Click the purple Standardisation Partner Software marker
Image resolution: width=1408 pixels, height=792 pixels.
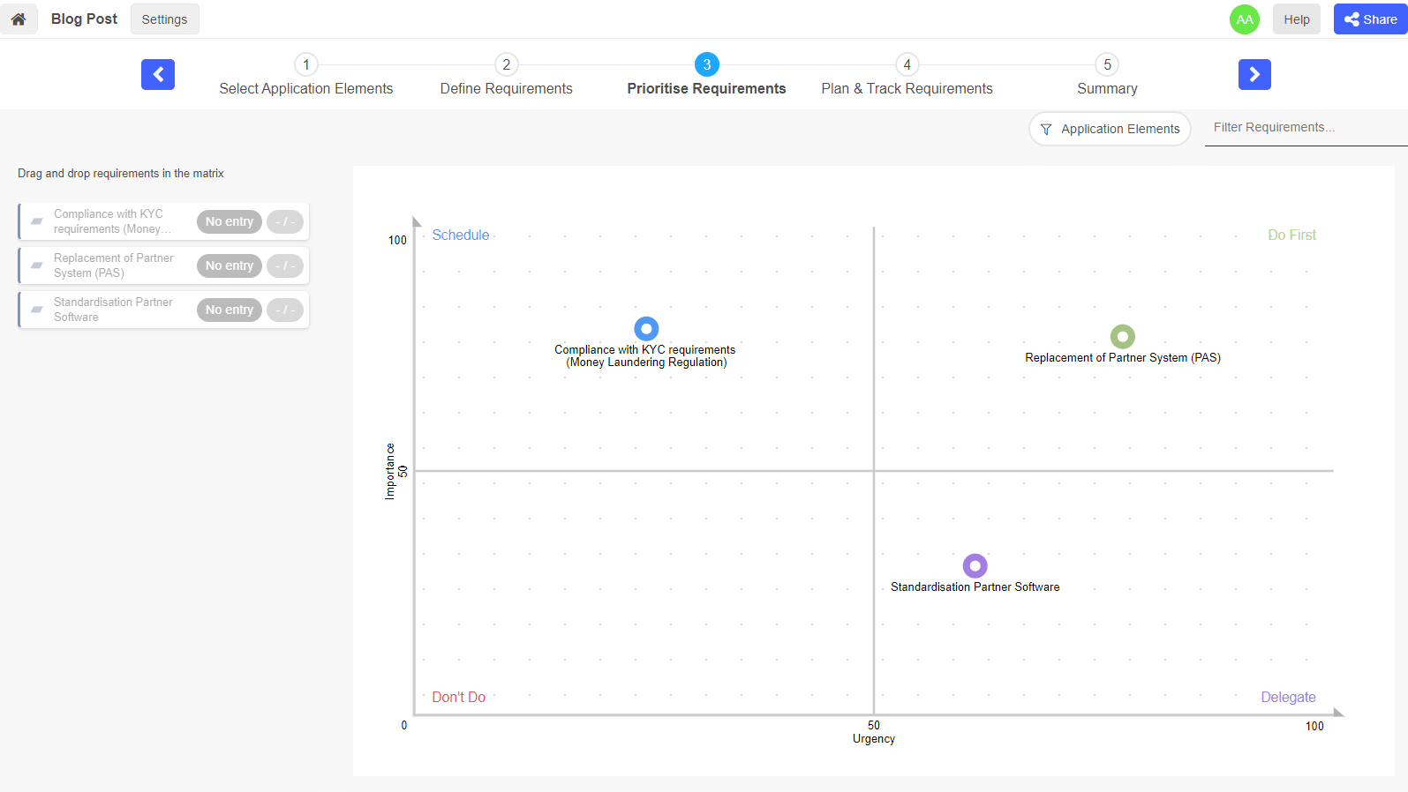click(x=975, y=565)
